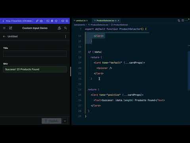Click the editor vertical scrollbar
190x143 pixels.
click(x=189, y=71)
